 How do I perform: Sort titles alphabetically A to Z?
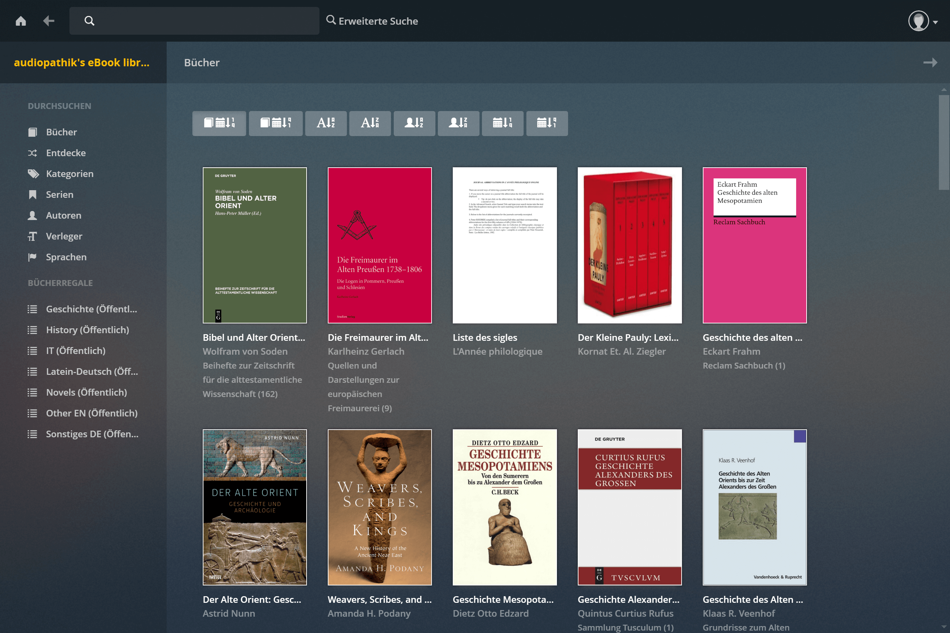(326, 123)
